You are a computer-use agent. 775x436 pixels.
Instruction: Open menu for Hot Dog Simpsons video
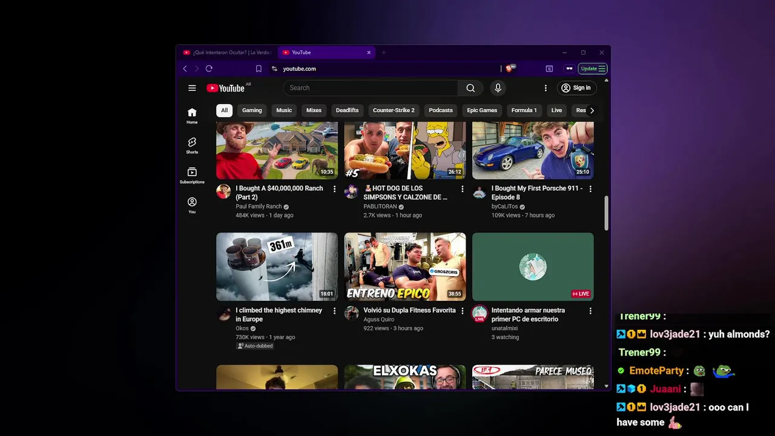463,189
